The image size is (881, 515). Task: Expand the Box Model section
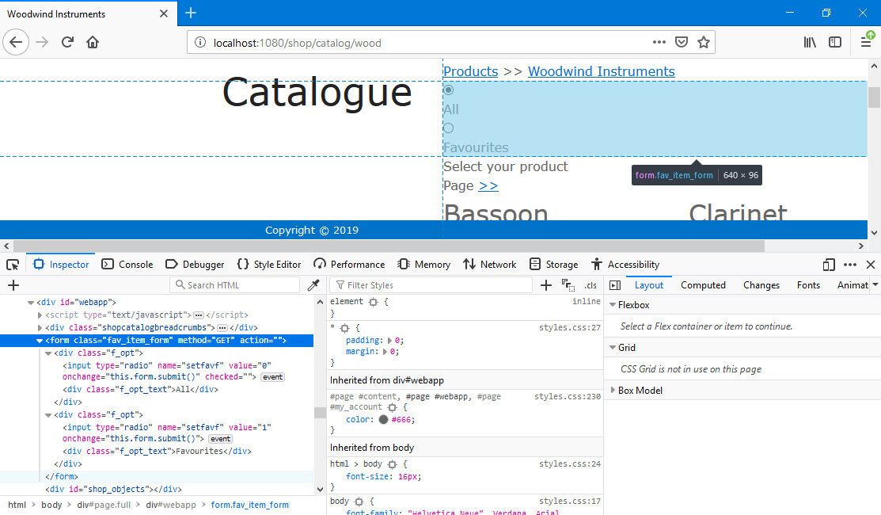click(x=613, y=390)
